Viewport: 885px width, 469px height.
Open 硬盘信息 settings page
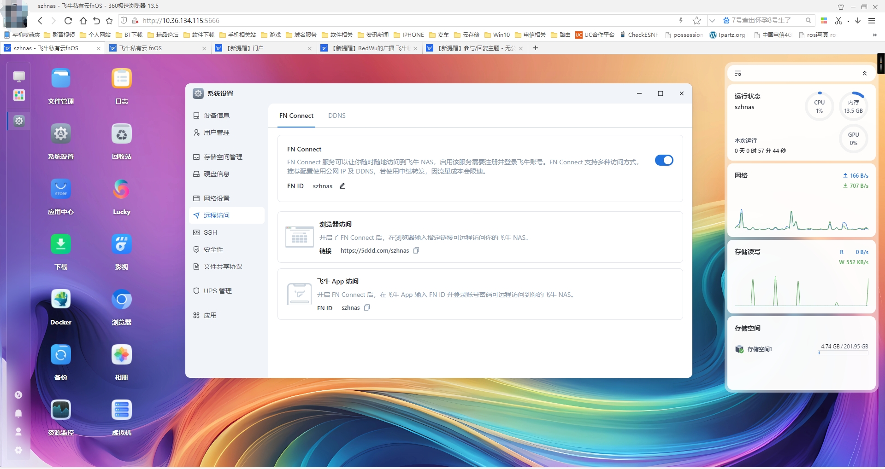point(227,174)
